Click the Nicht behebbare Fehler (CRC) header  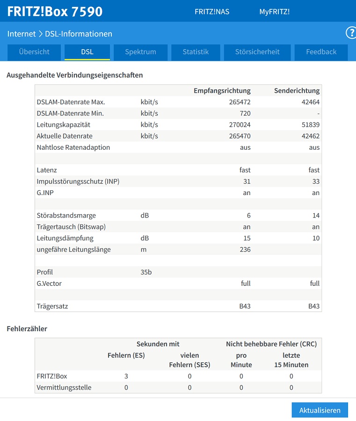(x=271, y=344)
